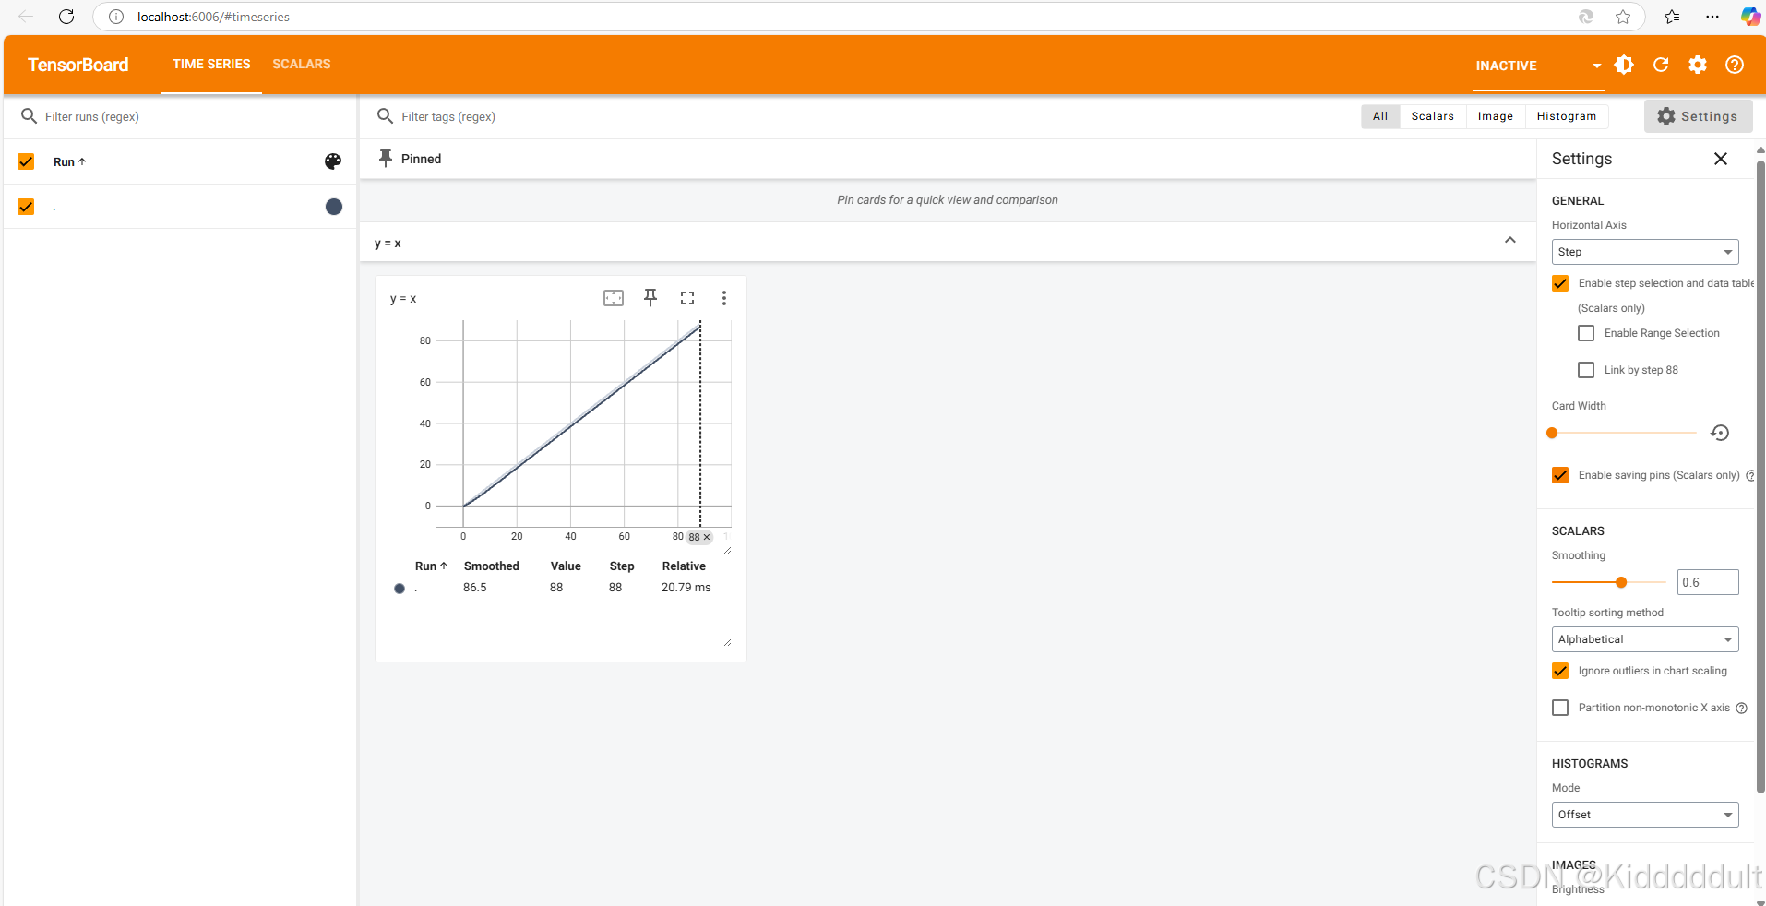The width and height of the screenshot is (1766, 906).
Task: Click the fit-to-data icon on the chart
Action: [x=613, y=298]
